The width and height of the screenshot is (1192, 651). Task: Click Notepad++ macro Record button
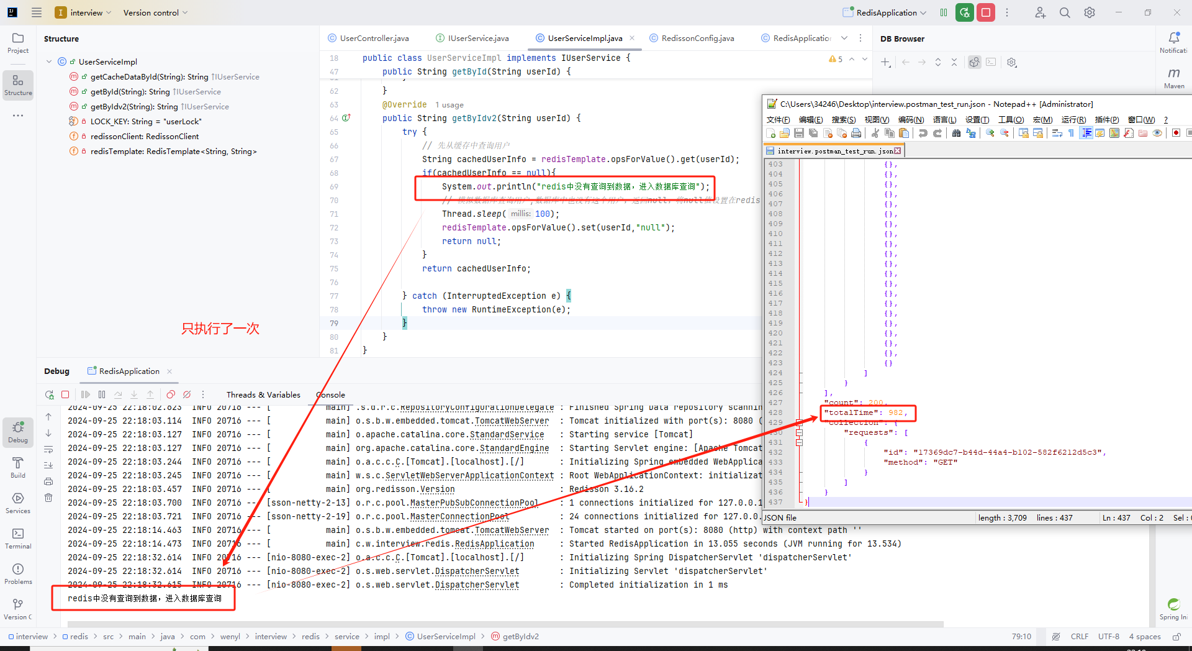click(x=1176, y=133)
